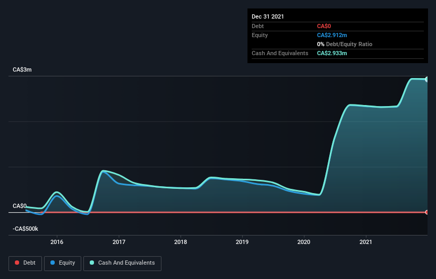Screen dimensions: 436x279
Task: Click the 2020 x-axis label
Action: click(x=304, y=242)
